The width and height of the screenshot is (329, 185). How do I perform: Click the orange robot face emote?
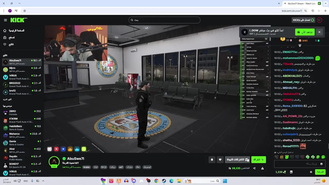(281, 157)
